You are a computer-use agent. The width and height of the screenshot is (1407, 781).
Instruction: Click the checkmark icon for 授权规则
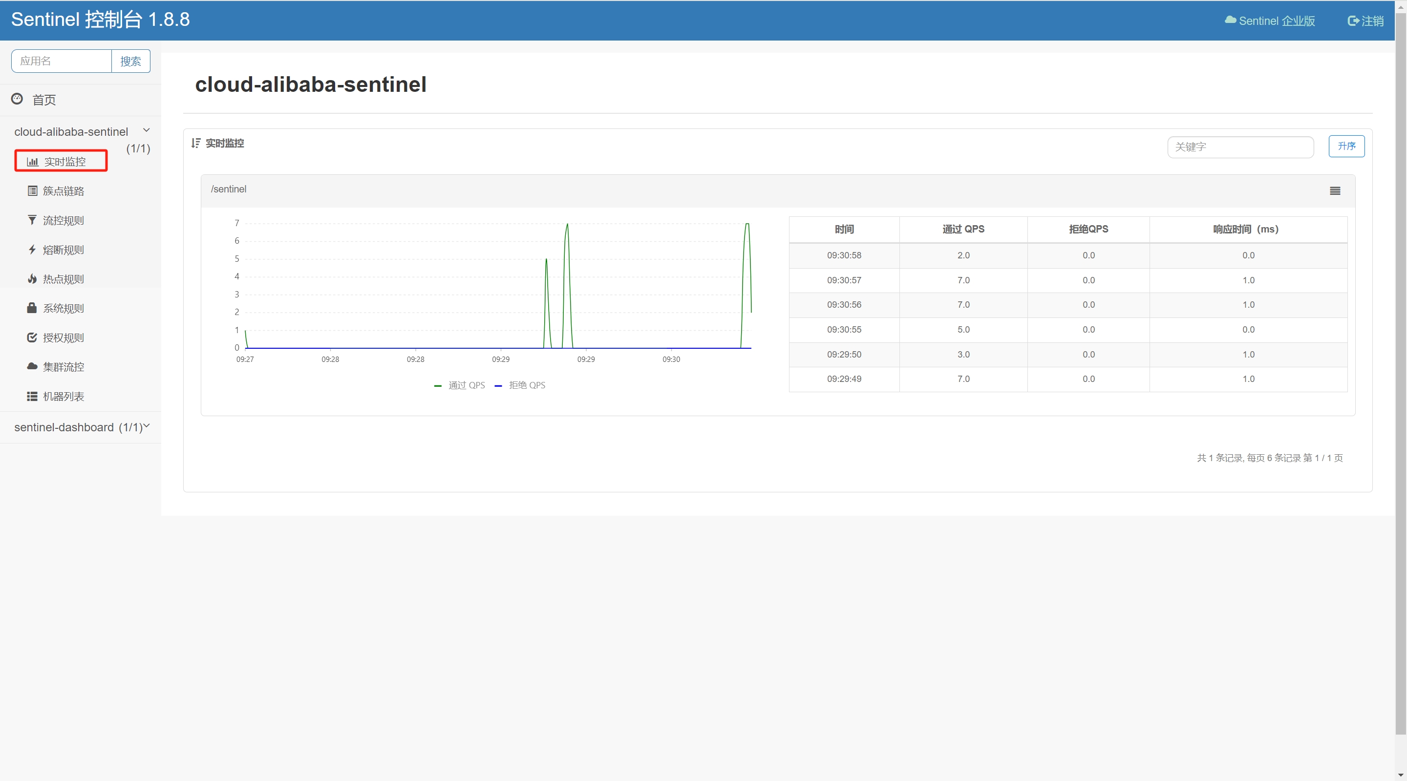pos(32,338)
